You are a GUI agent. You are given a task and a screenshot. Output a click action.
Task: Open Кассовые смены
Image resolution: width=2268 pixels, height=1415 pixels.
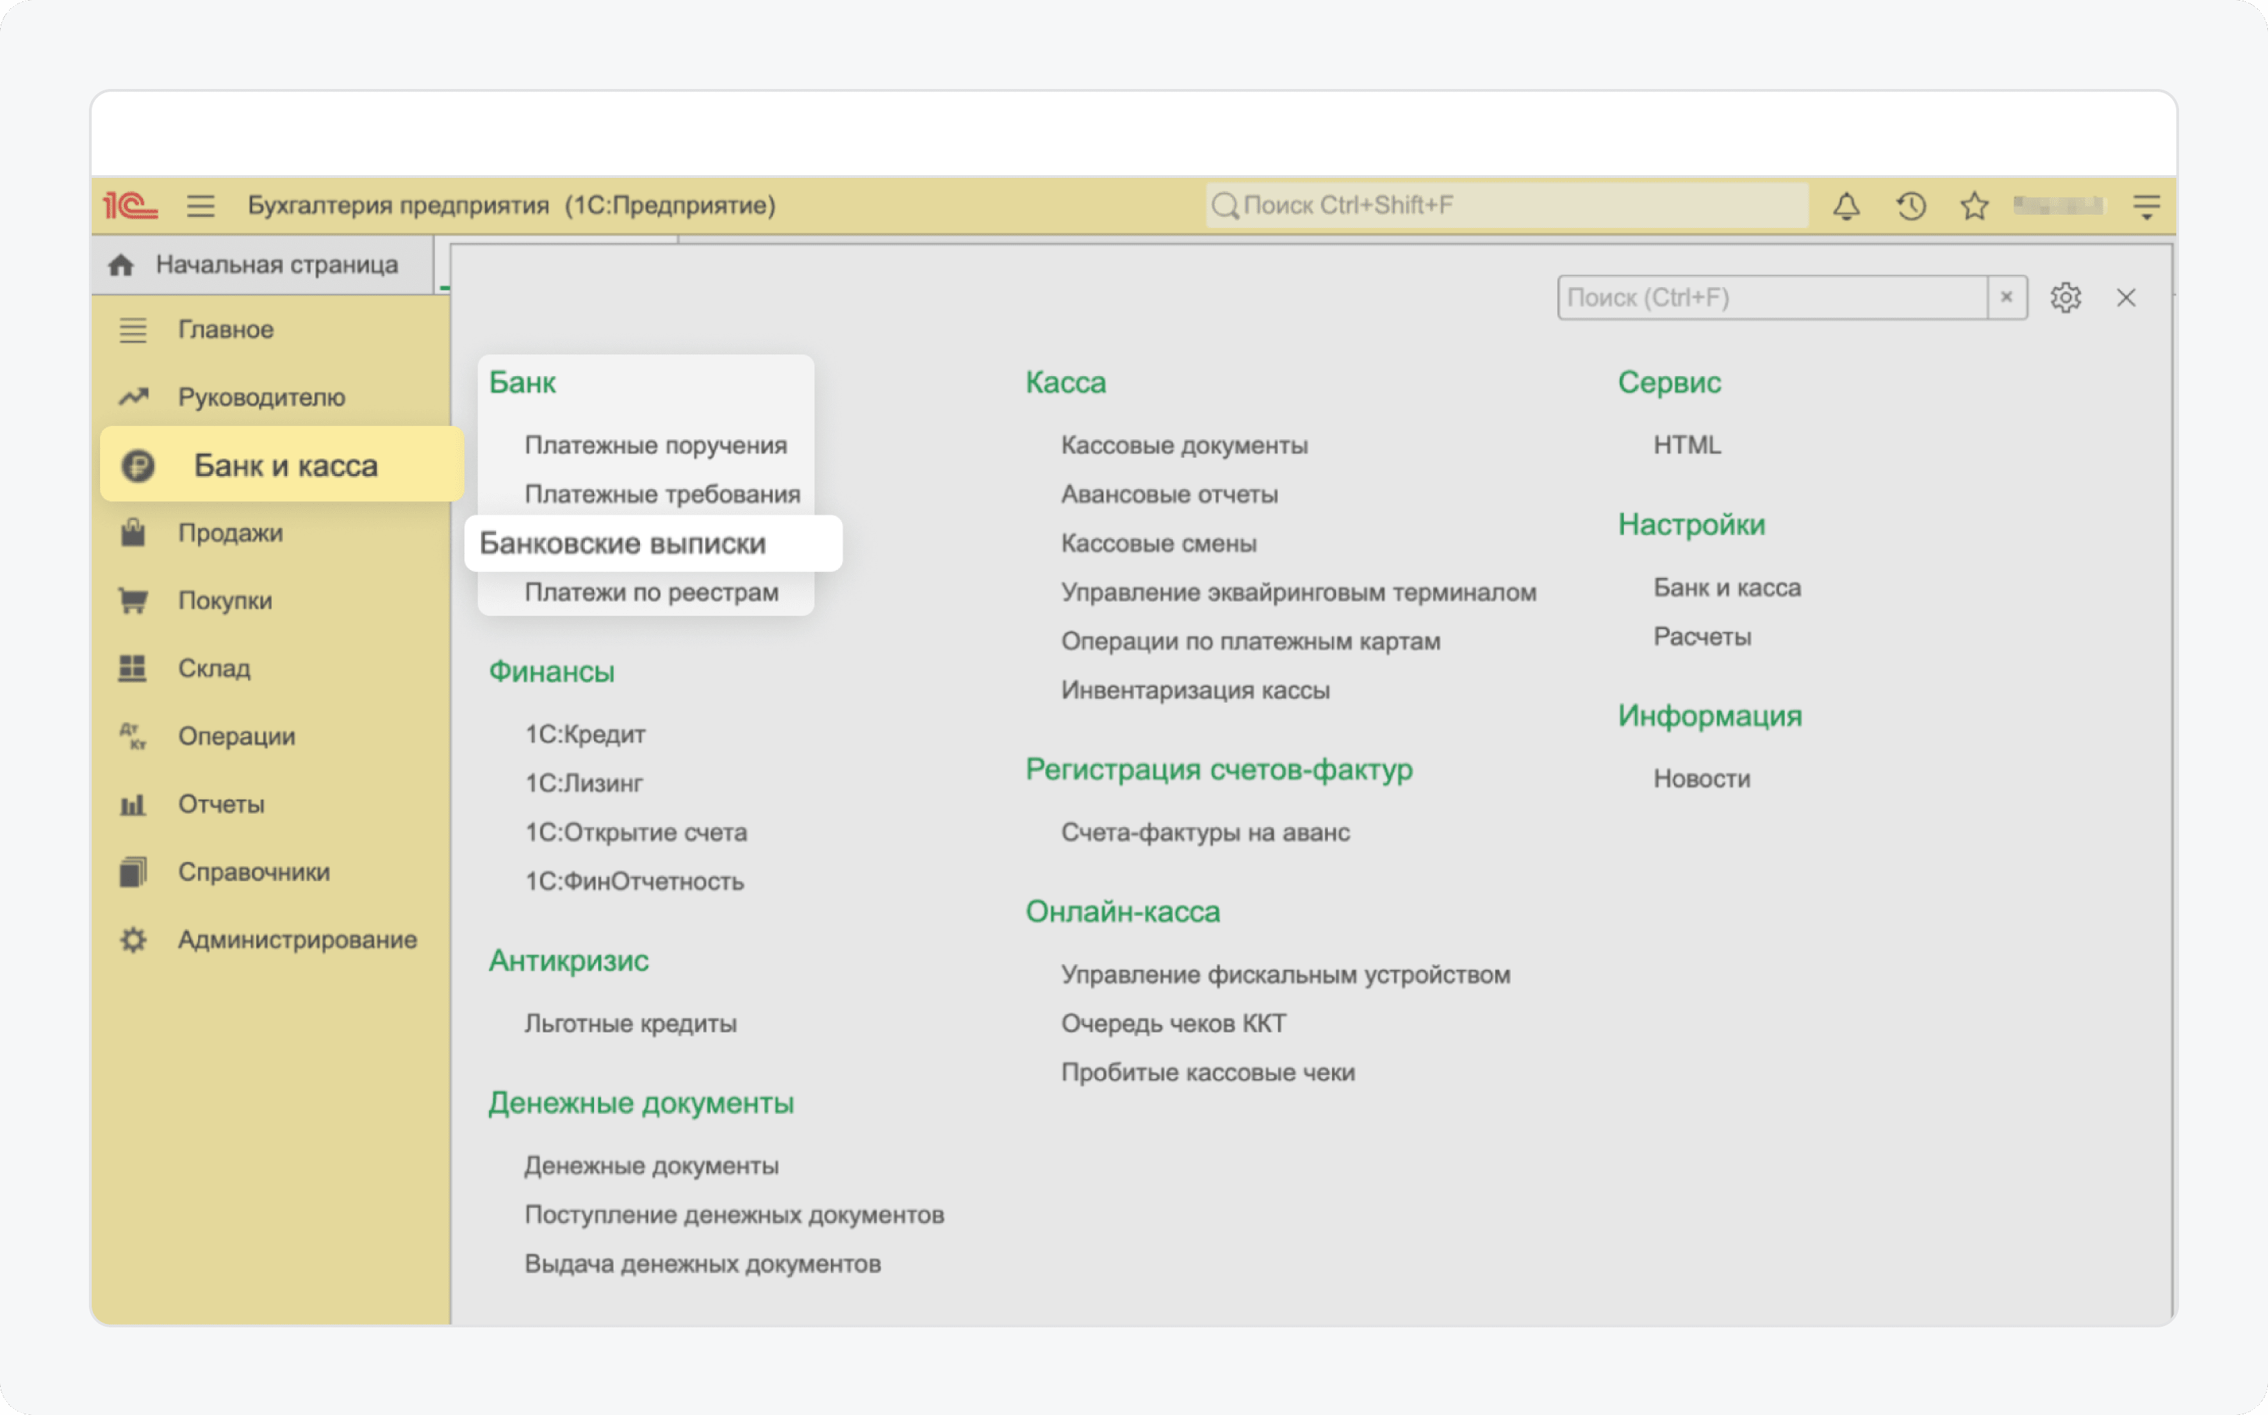point(1158,543)
